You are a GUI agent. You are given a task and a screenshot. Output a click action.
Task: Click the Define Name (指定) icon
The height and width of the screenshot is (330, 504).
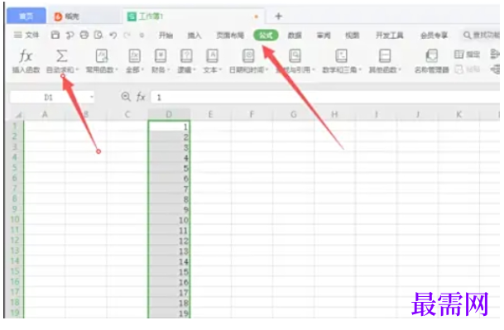point(458,55)
